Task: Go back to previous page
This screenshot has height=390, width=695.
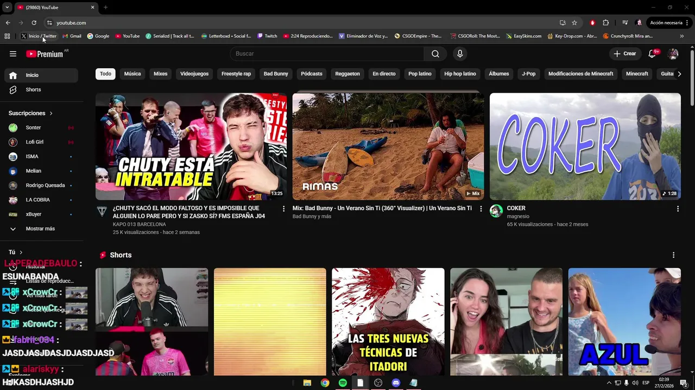Action: coord(8,23)
